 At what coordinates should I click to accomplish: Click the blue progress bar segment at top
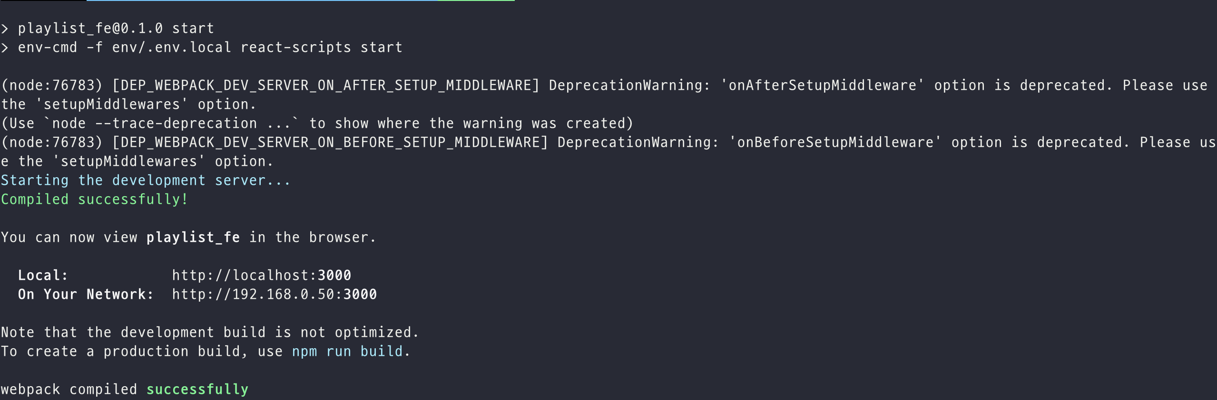pos(262,0)
